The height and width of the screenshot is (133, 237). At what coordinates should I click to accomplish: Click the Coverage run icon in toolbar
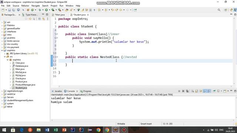point(53,10)
